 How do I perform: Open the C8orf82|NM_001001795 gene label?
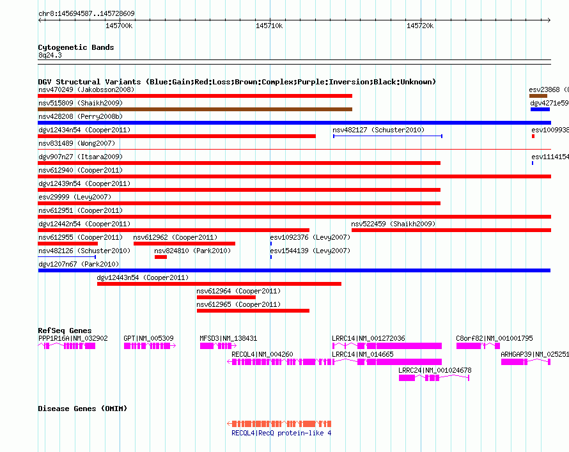(494, 338)
